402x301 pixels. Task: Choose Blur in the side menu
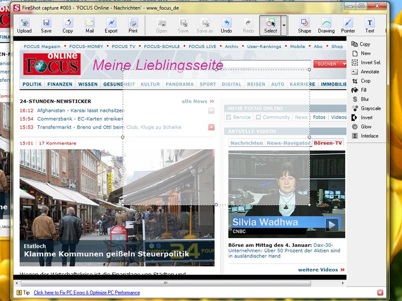[x=364, y=99]
